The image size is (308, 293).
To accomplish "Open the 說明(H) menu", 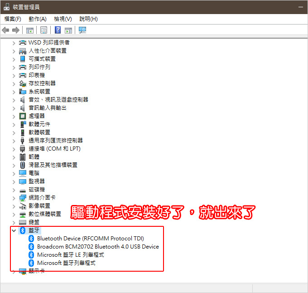I will 88,19.
